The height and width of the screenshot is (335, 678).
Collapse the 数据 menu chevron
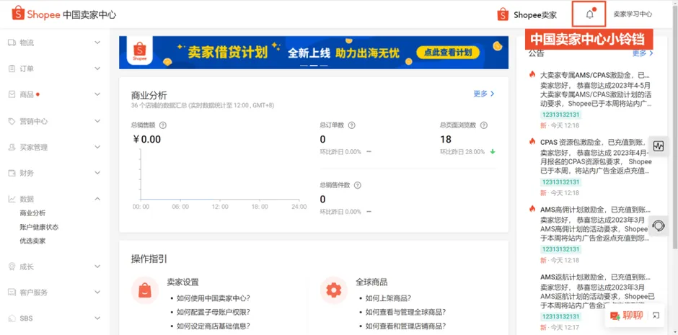pos(97,199)
